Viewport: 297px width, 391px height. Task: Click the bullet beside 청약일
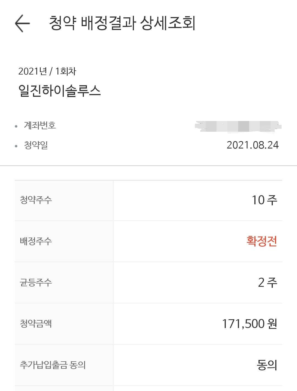(16, 146)
